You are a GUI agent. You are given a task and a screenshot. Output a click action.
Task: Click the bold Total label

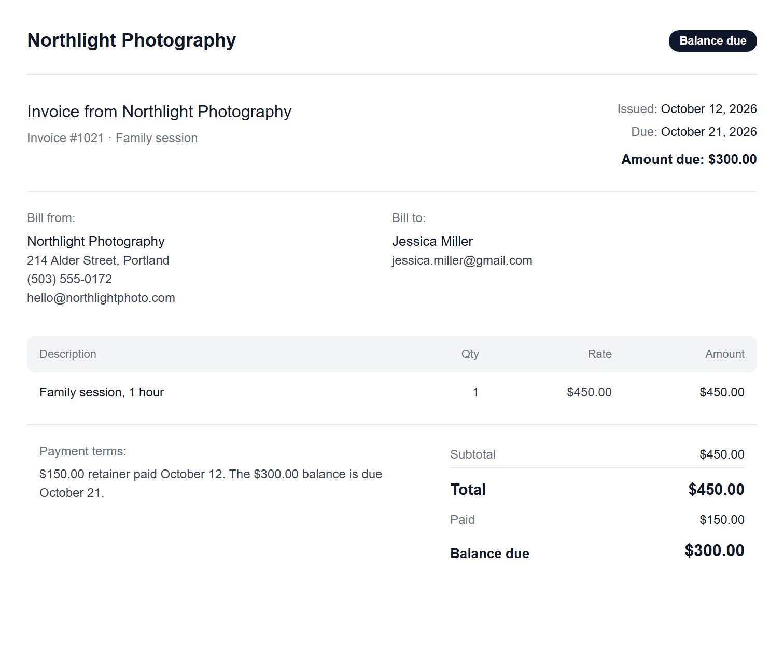point(468,490)
